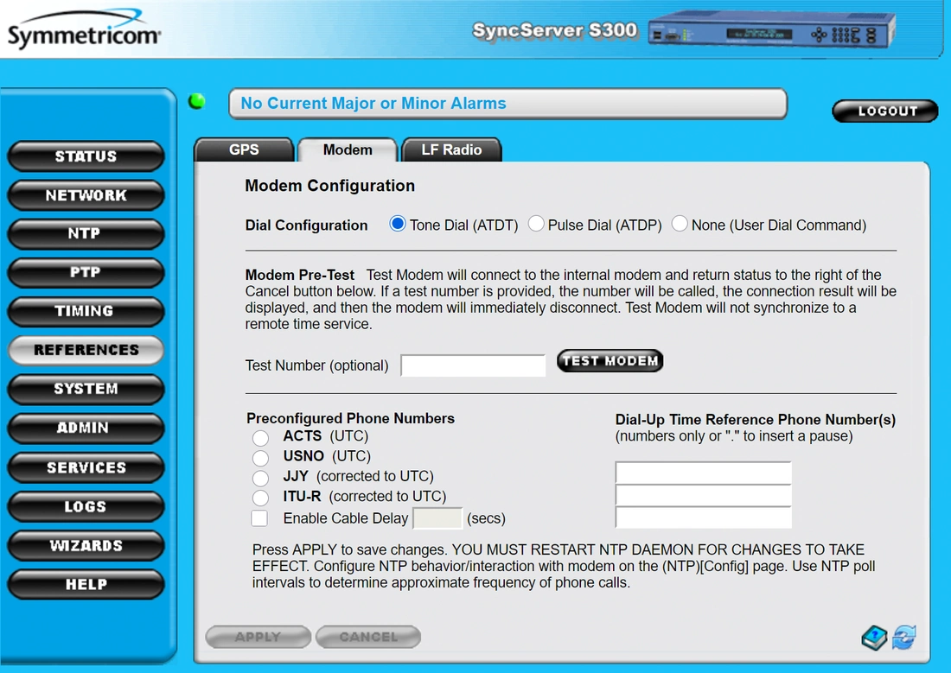Open the HELP menu

pos(86,585)
